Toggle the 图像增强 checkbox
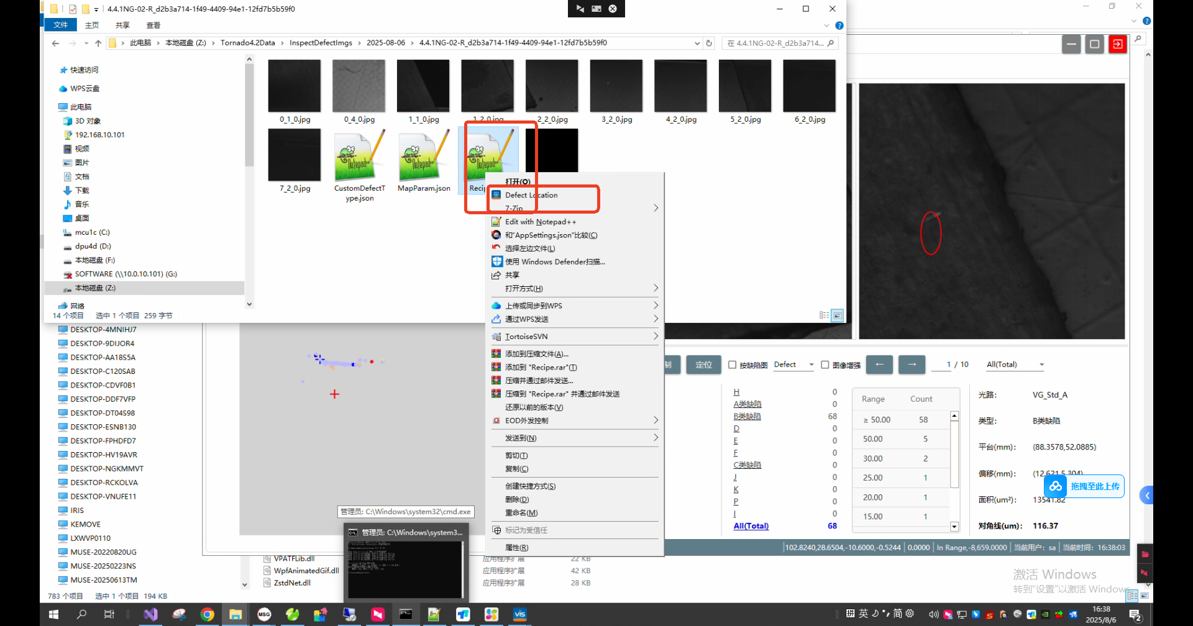Viewport: 1193px width, 626px height. tap(825, 365)
